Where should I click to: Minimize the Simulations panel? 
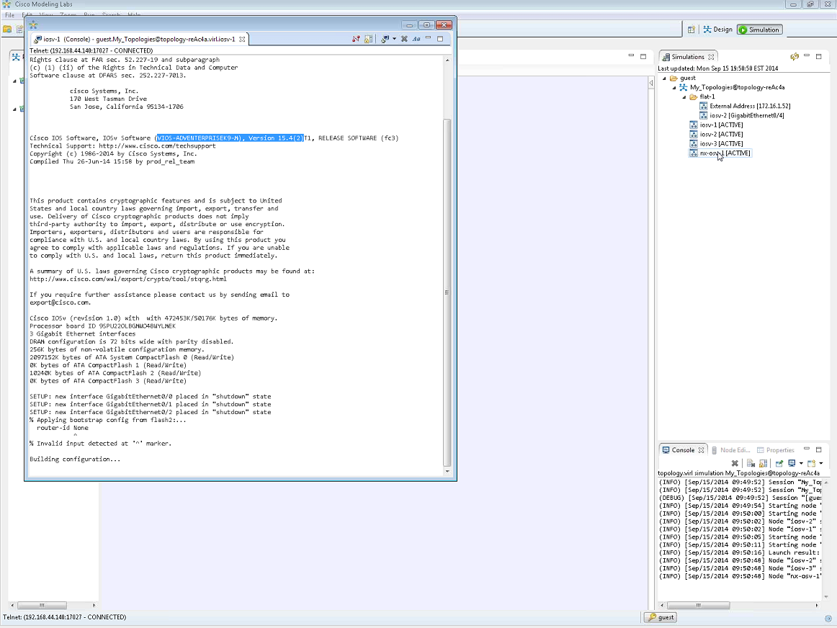click(807, 55)
